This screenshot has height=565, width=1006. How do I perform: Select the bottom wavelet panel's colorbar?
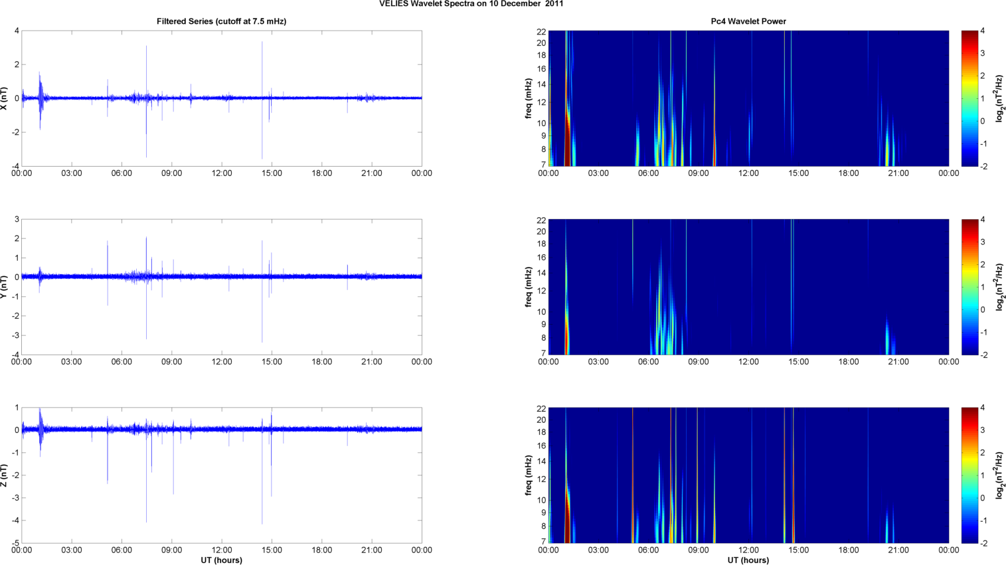(x=969, y=475)
